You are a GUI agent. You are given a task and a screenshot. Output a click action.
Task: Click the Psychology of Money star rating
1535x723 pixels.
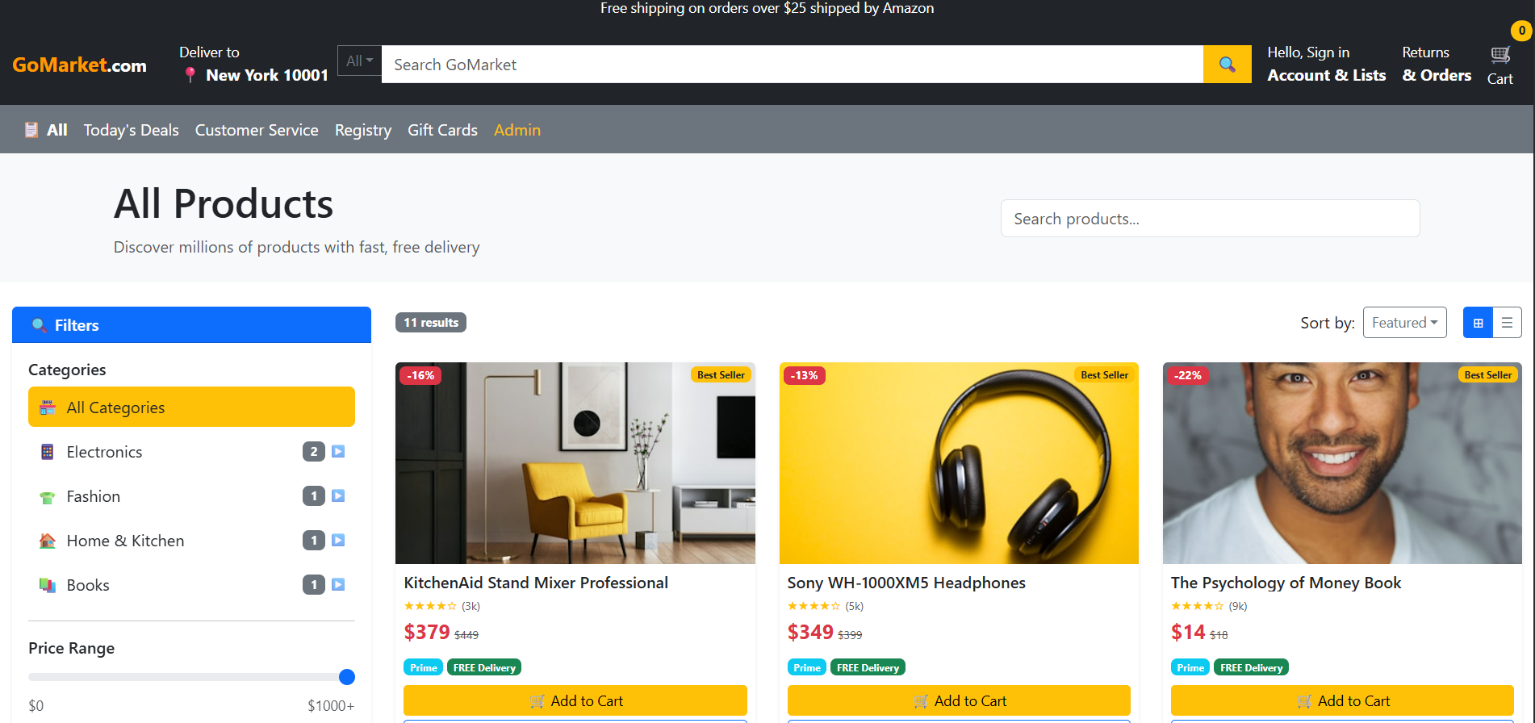click(1197, 606)
